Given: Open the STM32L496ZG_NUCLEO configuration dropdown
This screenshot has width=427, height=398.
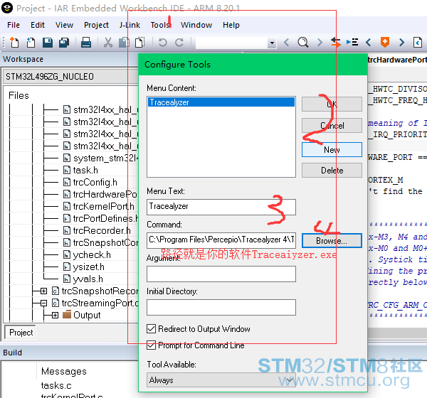Looking at the screenshot, I should click(x=70, y=77).
